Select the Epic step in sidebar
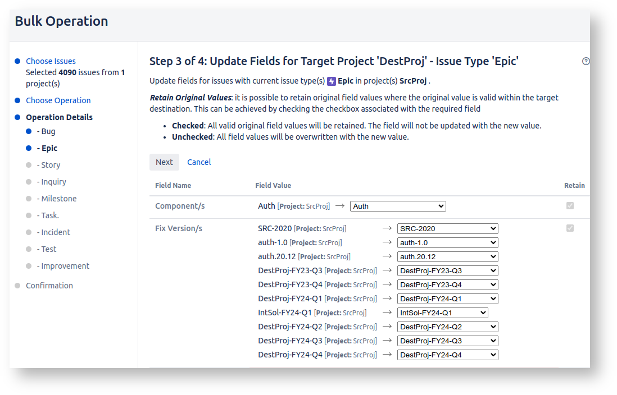Viewport: 617px width, 395px height. point(47,148)
